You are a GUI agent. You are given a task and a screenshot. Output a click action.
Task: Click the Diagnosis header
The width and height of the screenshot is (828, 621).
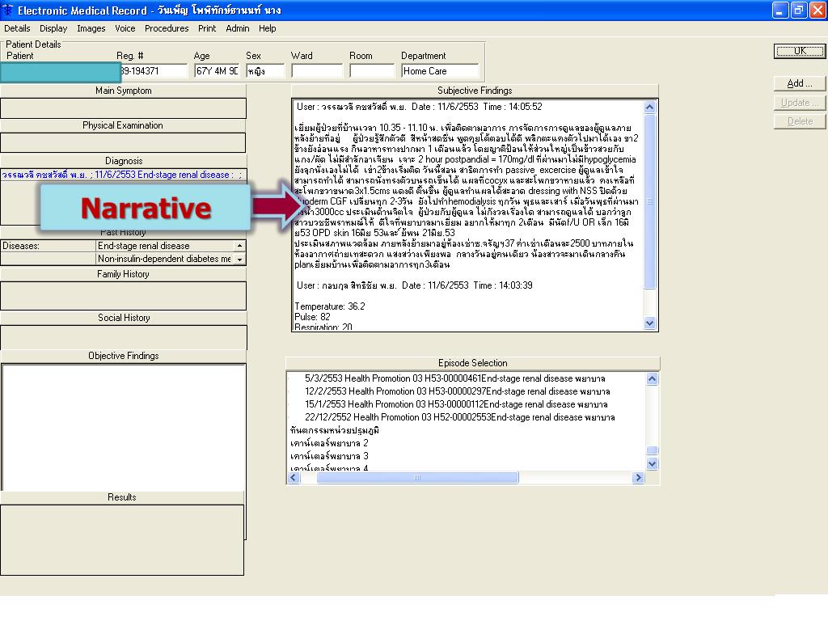[x=124, y=161]
